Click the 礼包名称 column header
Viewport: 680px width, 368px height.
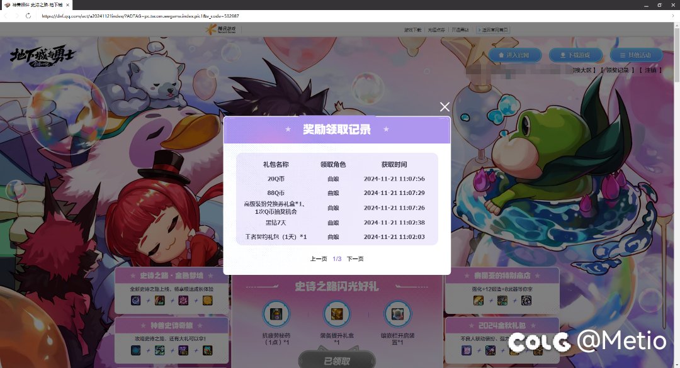click(276, 164)
